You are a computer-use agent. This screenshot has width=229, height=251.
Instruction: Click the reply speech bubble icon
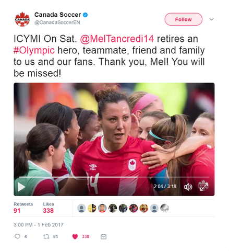17,236
